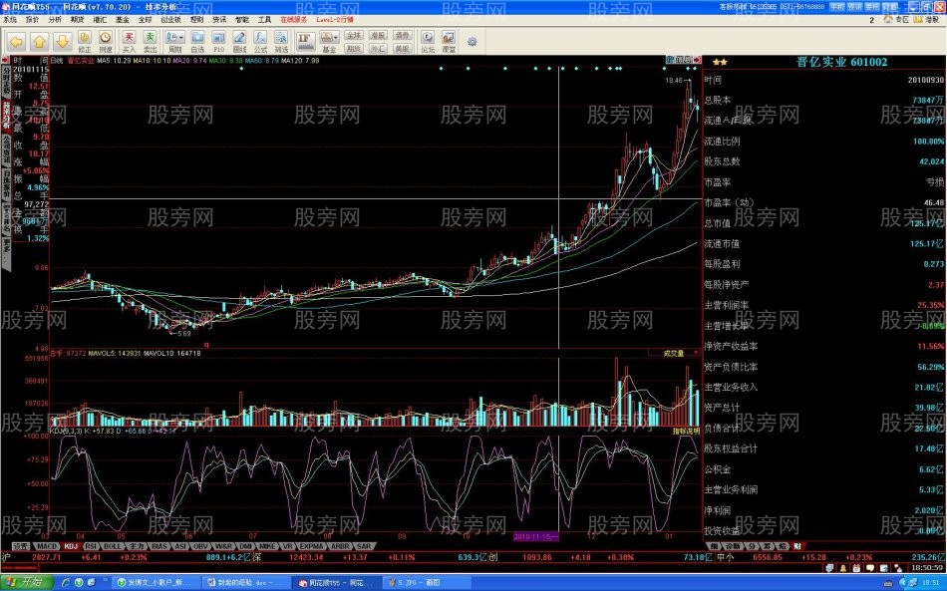Click the 美股 US stocks button

tap(403, 48)
